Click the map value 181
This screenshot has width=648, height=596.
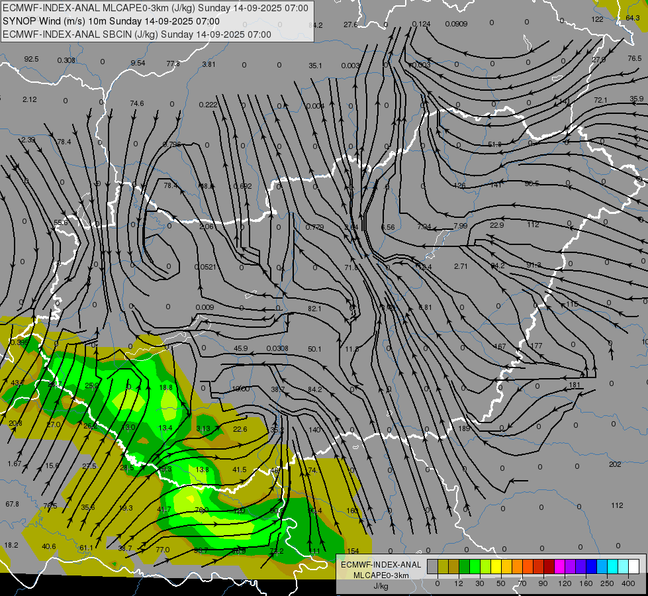tap(575, 385)
